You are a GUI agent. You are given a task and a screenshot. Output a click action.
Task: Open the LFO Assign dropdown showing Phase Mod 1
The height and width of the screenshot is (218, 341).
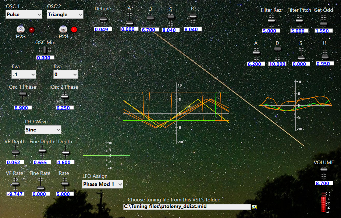(x=103, y=184)
